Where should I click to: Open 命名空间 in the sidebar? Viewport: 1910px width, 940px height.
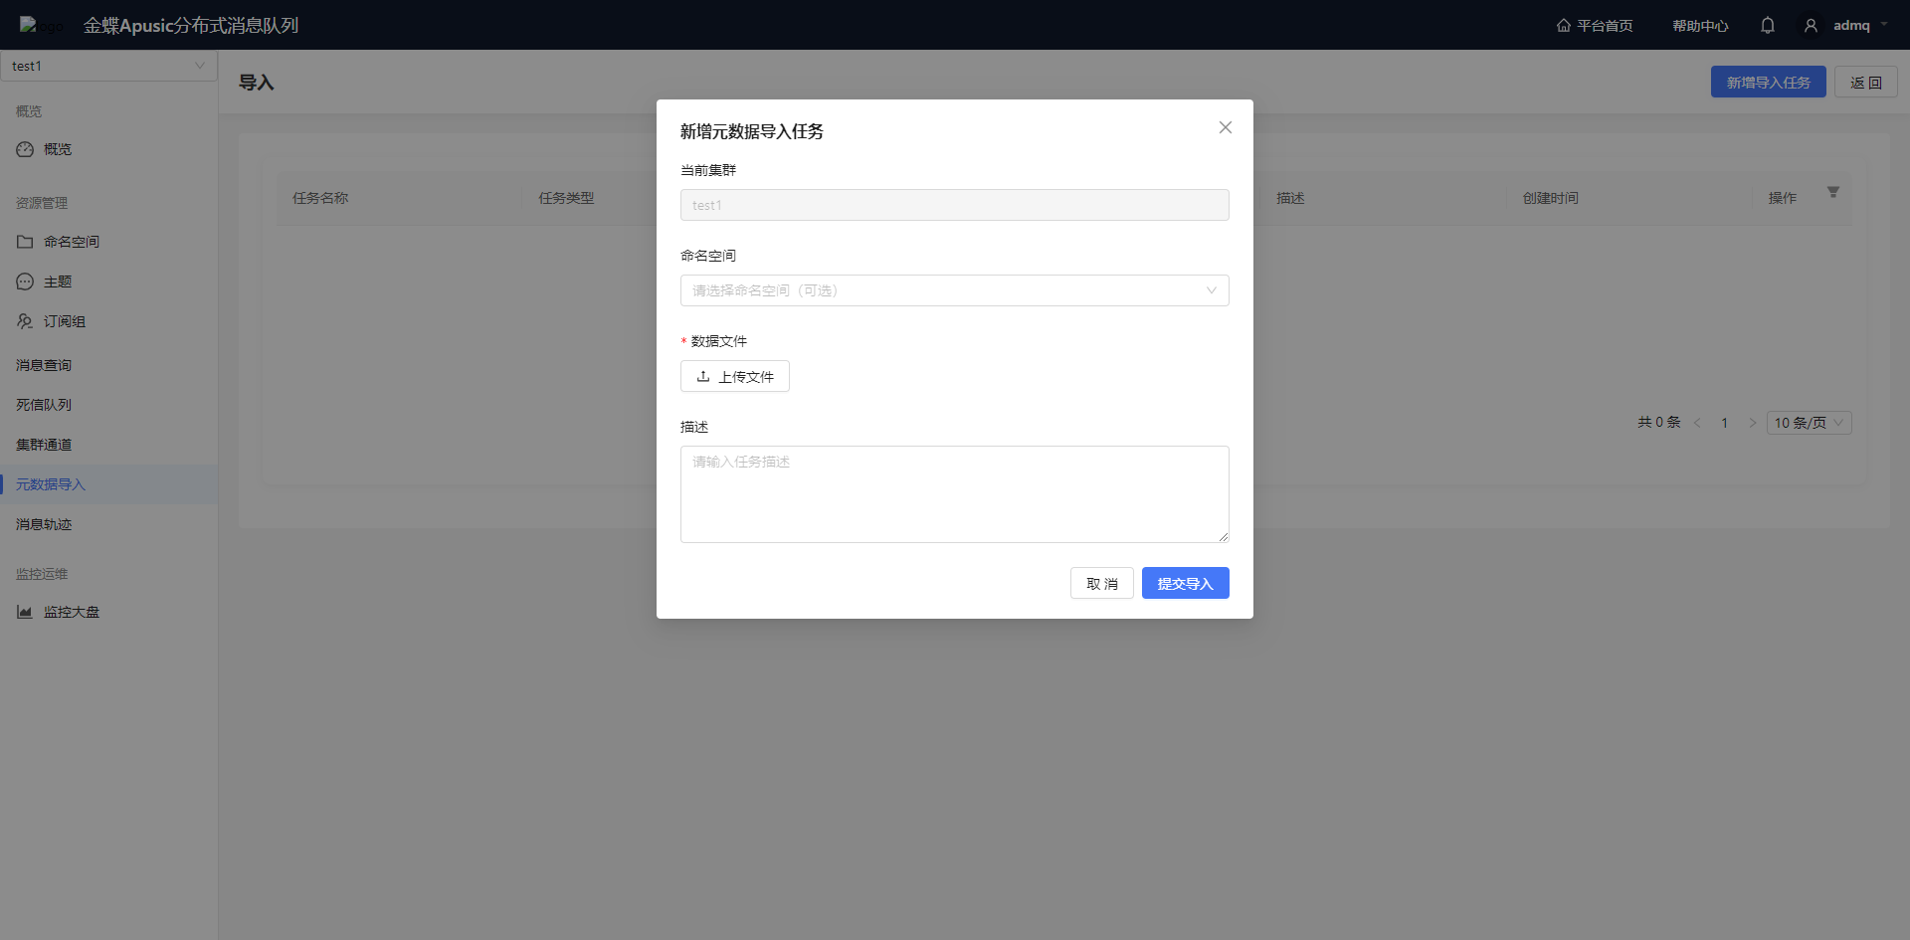(108, 242)
